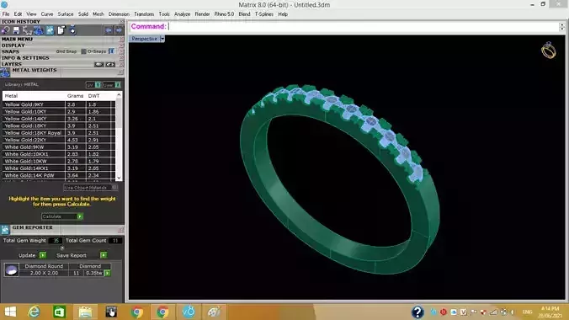Click the gem ring icon in Icon History
This screenshot has width=569, height=320.
click(5, 30)
